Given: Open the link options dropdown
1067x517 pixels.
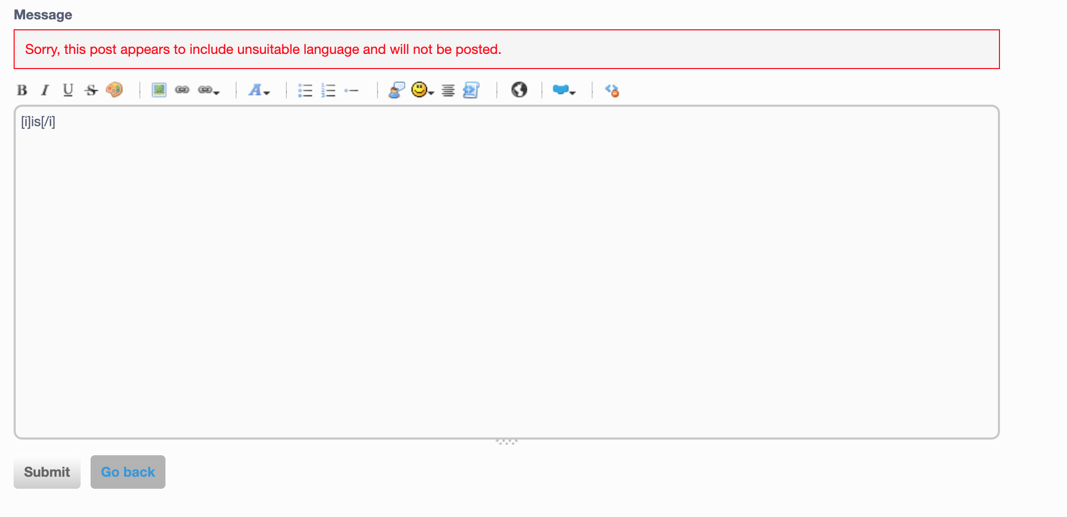Looking at the screenshot, I should [208, 90].
